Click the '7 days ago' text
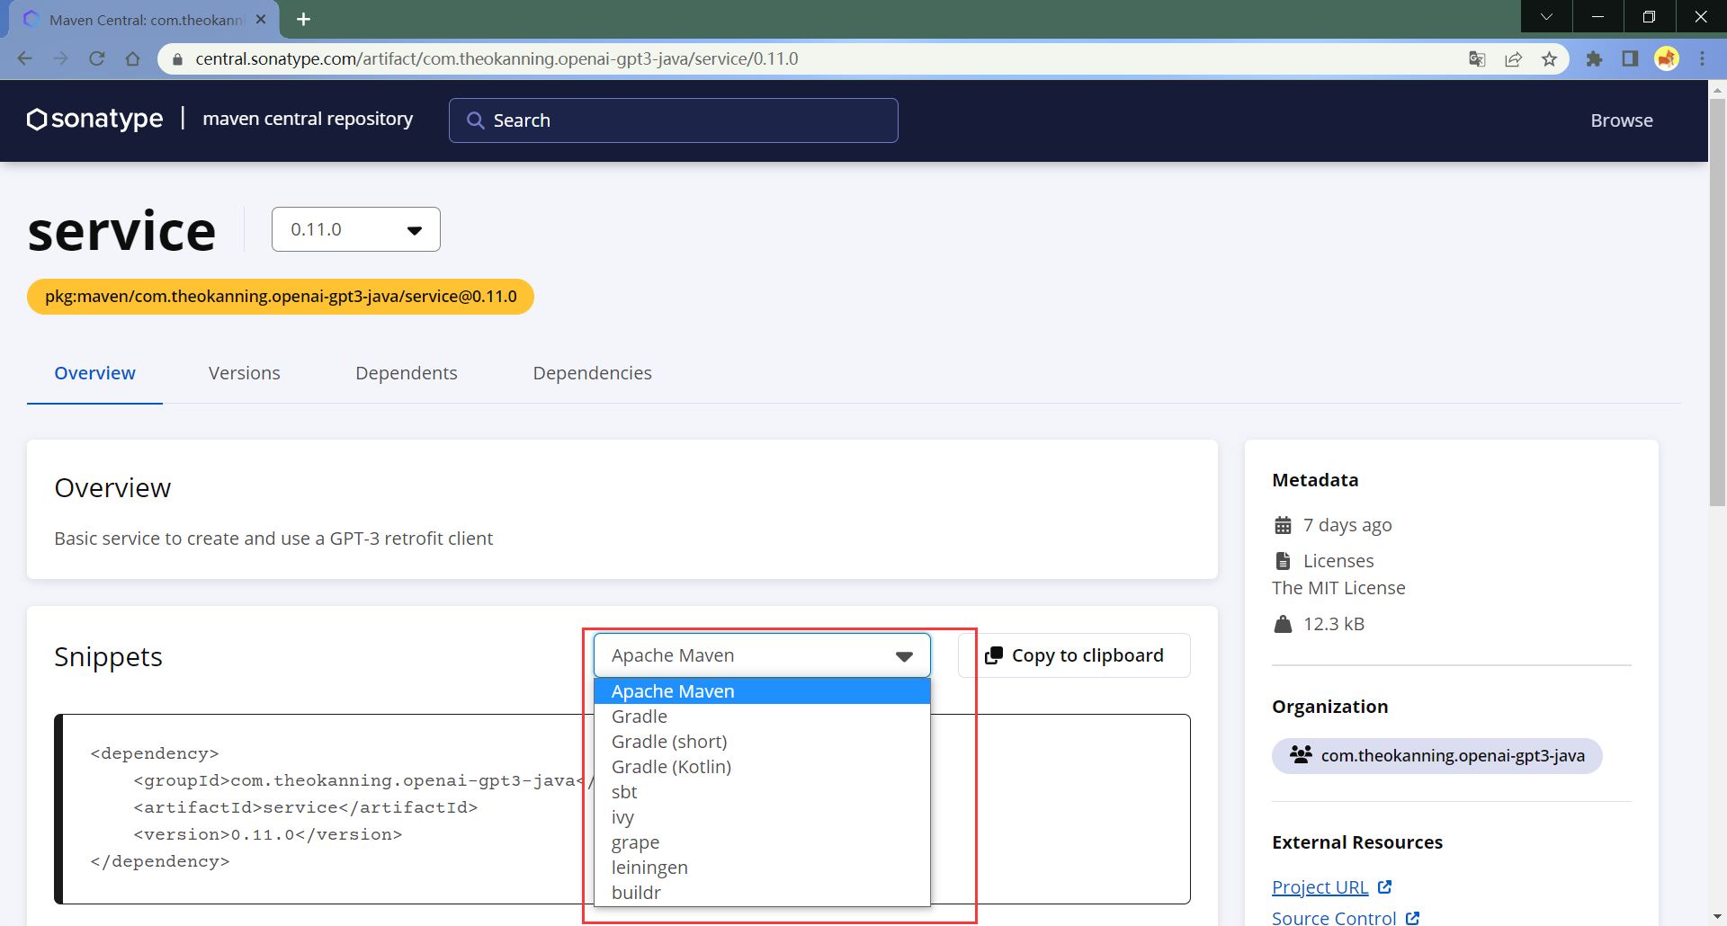 pyautogui.click(x=1347, y=525)
